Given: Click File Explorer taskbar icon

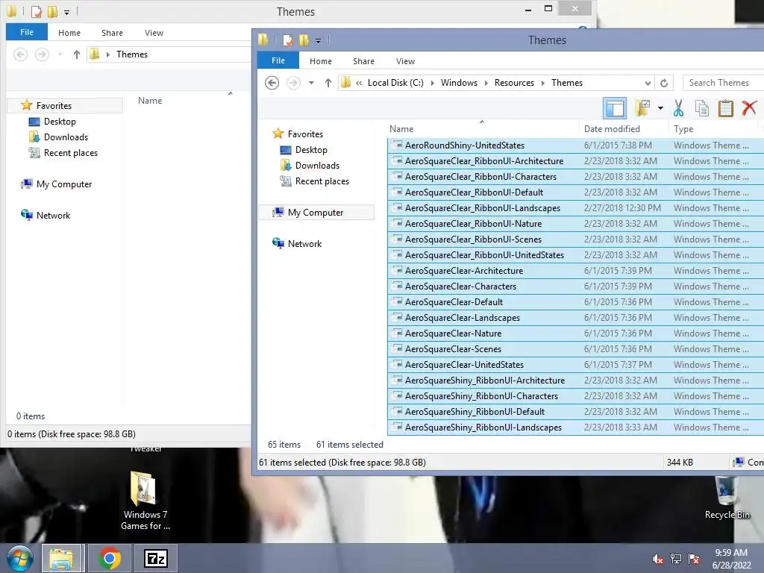Looking at the screenshot, I should [x=61, y=558].
